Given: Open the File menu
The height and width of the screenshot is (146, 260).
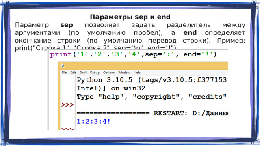Looking at the screenshot, I should coord(64,73).
